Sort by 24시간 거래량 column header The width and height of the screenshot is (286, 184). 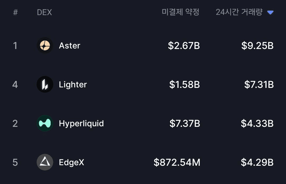coord(239,12)
